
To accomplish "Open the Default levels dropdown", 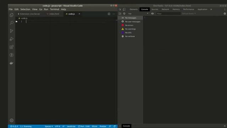I will click(189, 14).
